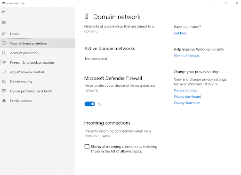Turn off the Microsoft Defender Firewall toggle
241x175 pixels.
pyautogui.click(x=90, y=104)
